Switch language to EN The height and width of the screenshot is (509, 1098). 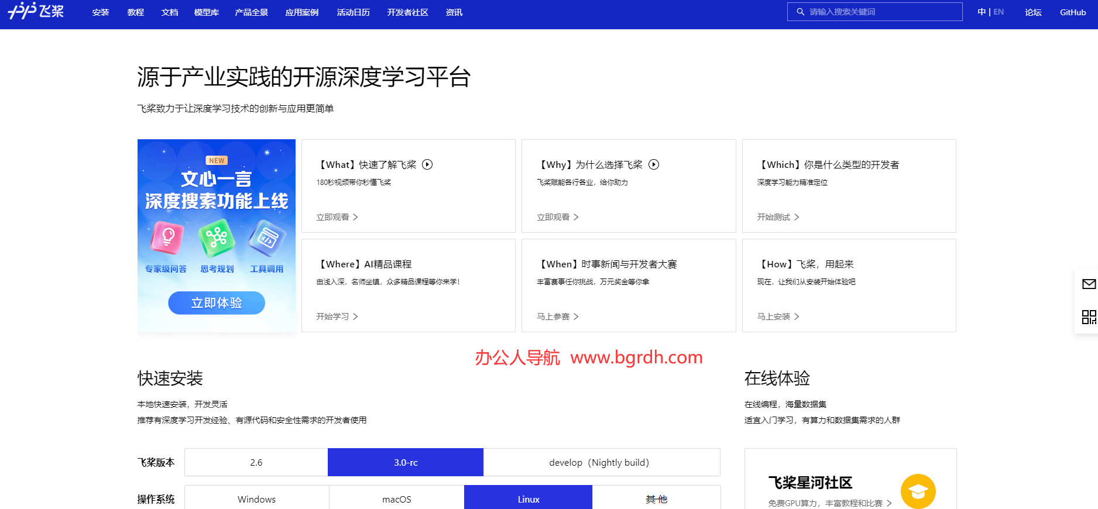click(999, 12)
